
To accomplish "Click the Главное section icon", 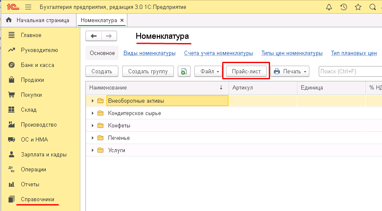I will click(x=12, y=35).
